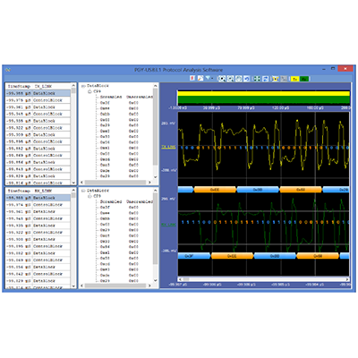Click the green fit-to-screen arrows icon

click(x=256, y=79)
